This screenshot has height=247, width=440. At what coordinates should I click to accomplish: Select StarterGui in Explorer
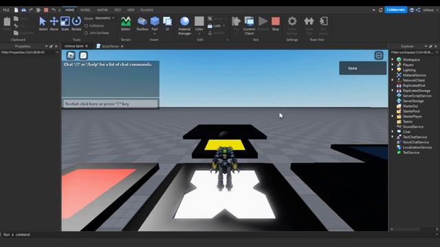point(410,106)
